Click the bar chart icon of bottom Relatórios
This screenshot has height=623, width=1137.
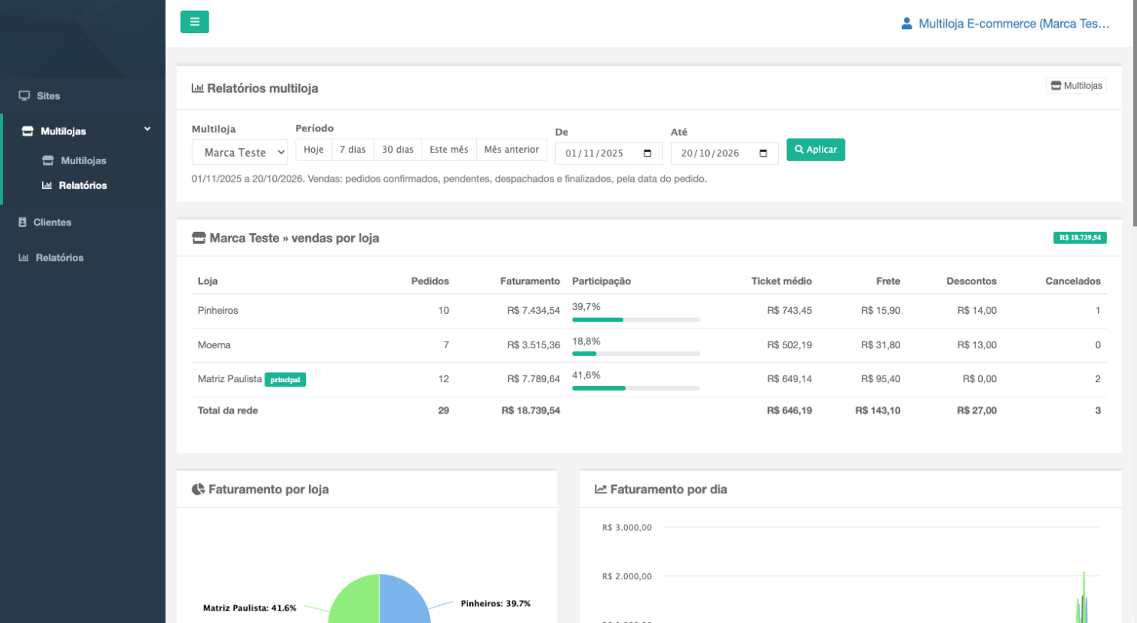point(24,257)
